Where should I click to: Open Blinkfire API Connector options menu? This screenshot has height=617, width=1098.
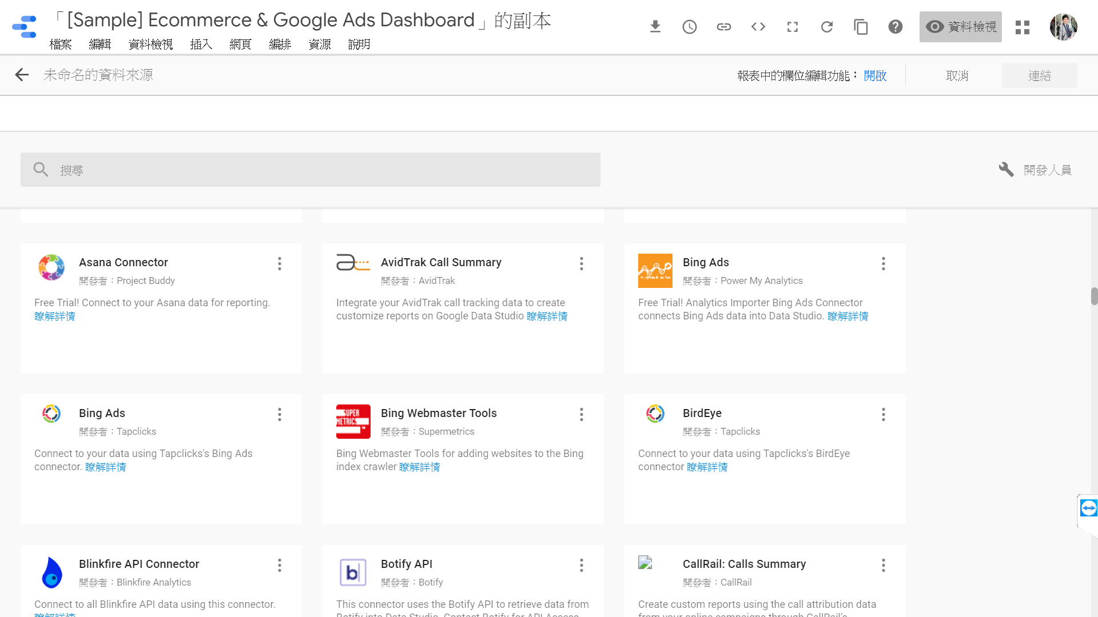click(280, 565)
